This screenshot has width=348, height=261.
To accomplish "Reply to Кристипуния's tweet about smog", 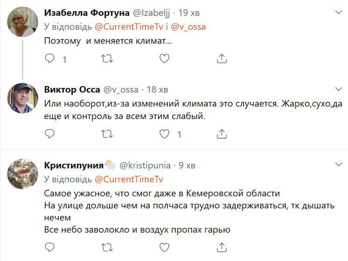I will point(49,248).
